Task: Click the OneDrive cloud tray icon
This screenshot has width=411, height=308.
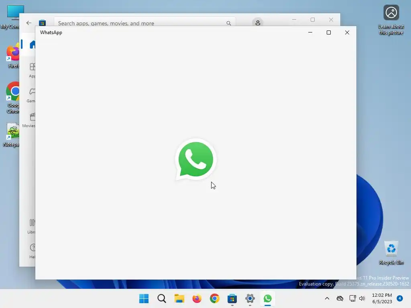Action: [340, 298]
